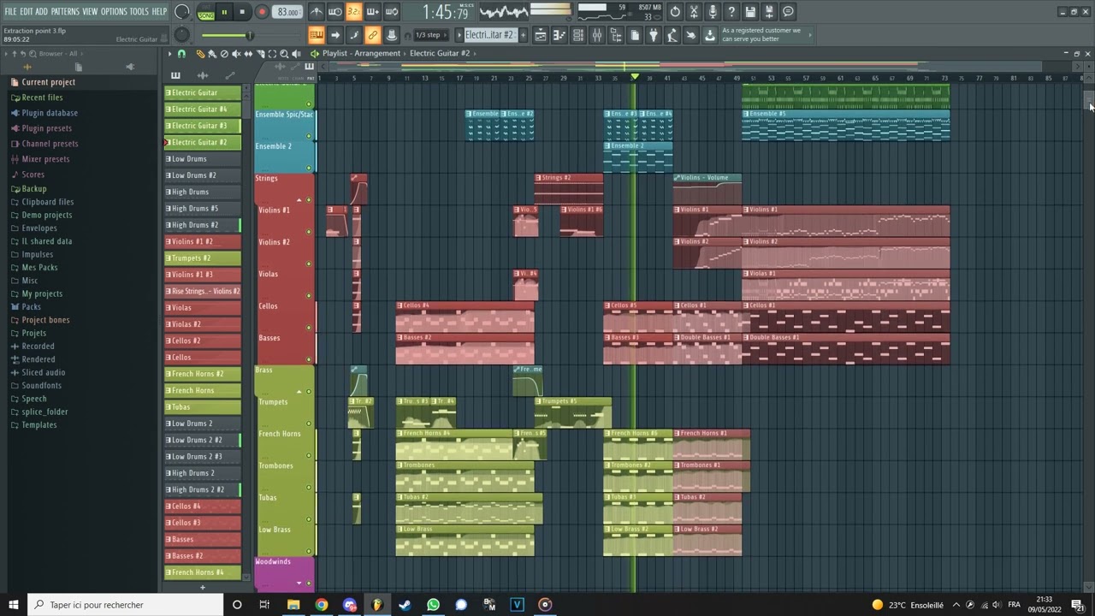The height and width of the screenshot is (616, 1095).
Task: Select the Slip tool in playlist
Action: 248,53
